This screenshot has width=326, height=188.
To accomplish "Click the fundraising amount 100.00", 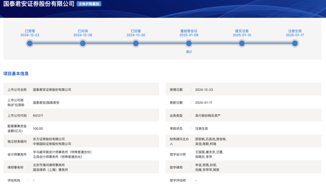I will (38, 129).
